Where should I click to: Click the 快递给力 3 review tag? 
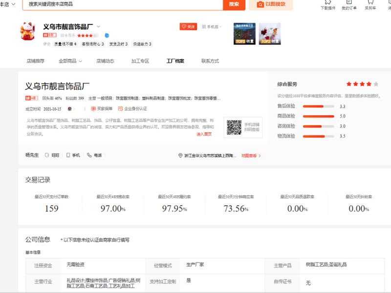[142, 44]
